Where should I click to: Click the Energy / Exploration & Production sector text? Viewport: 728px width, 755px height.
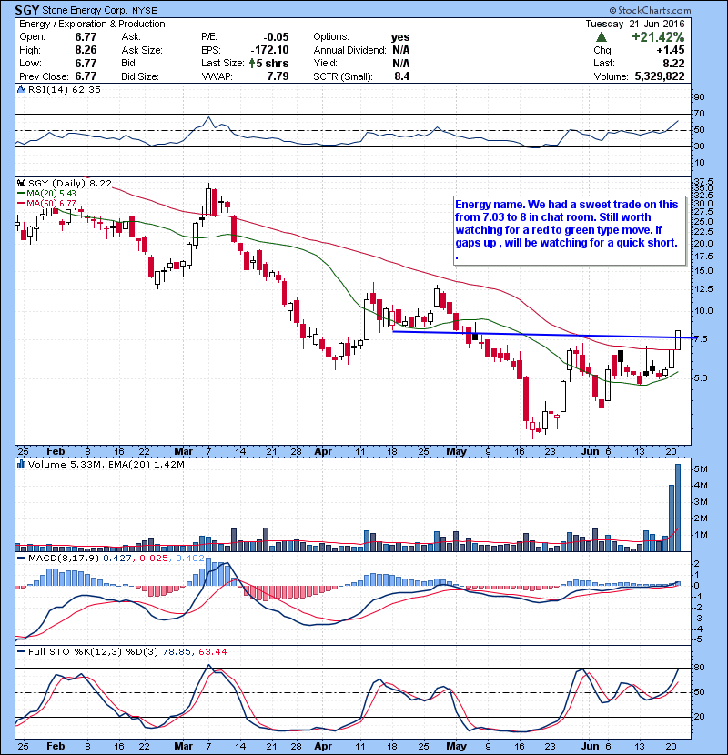pos(92,24)
